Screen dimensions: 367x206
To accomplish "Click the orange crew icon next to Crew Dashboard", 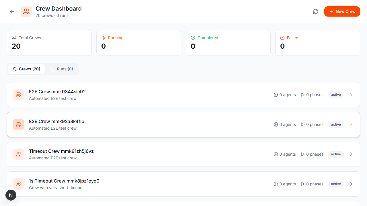I will click(26, 11).
